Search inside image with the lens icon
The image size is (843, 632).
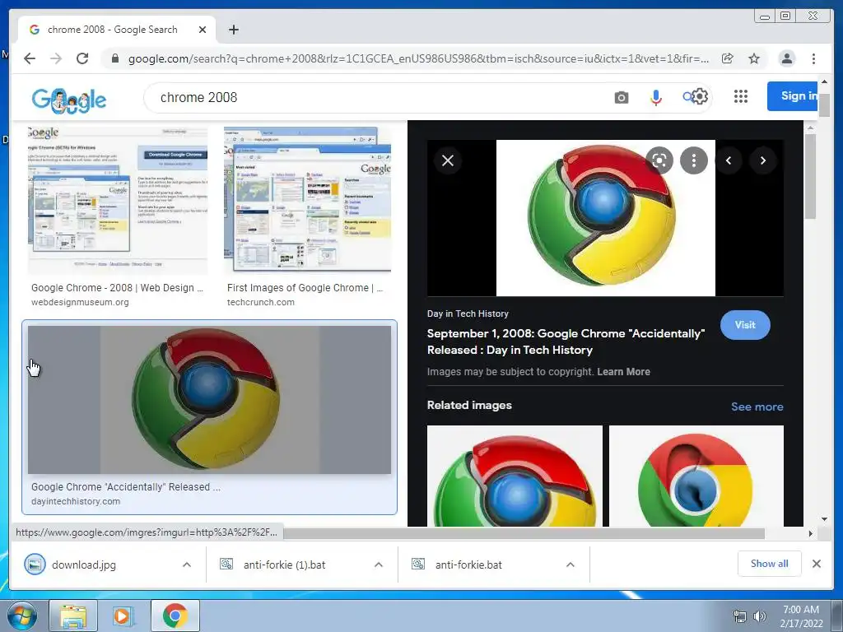coord(659,160)
